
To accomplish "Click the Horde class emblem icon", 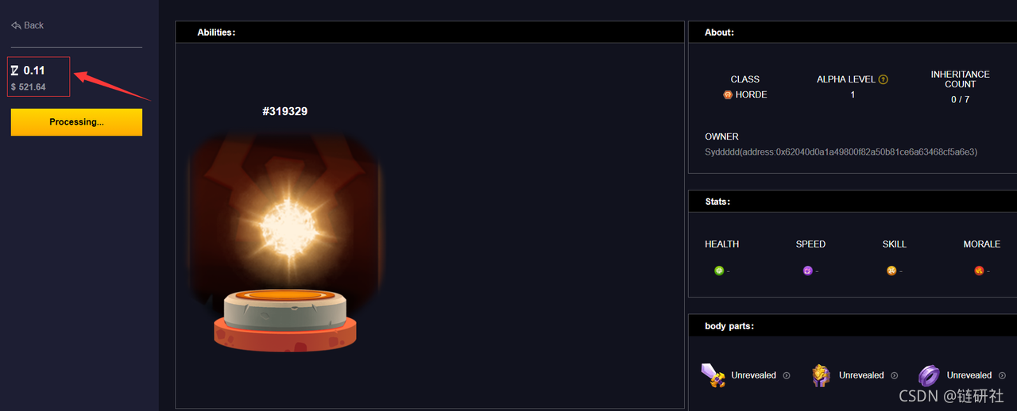I will (x=728, y=94).
